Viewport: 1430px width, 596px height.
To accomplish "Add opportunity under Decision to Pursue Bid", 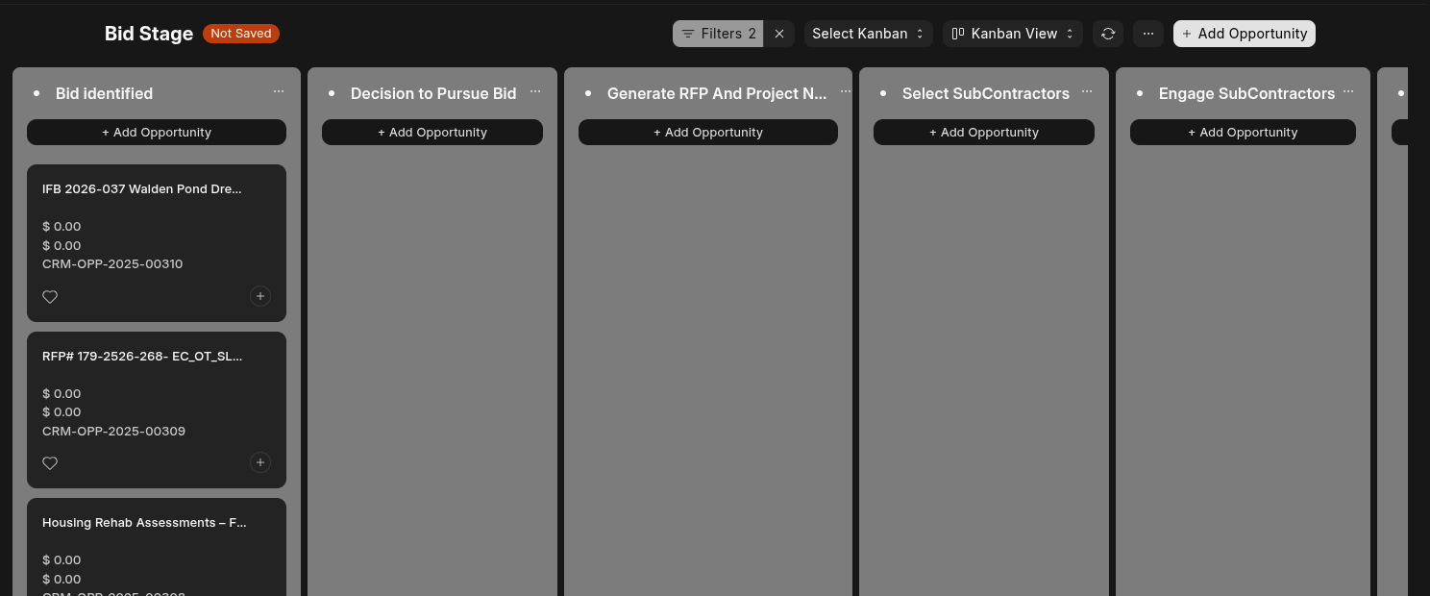I will 432,133.
